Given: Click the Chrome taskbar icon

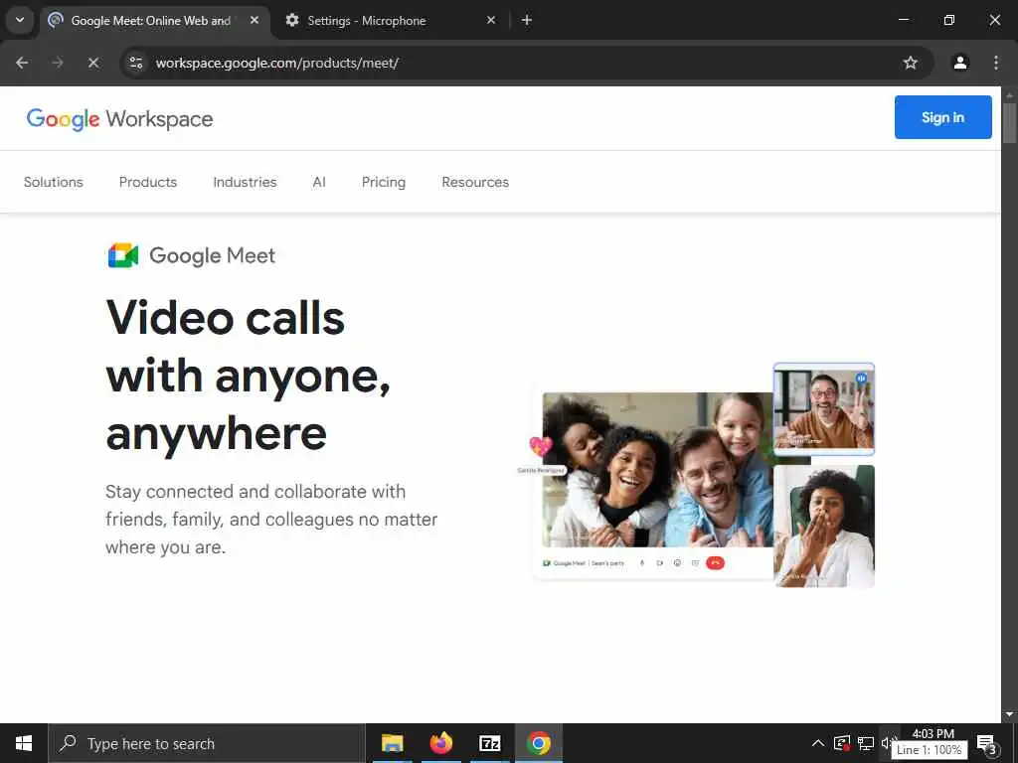Looking at the screenshot, I should point(539,743).
